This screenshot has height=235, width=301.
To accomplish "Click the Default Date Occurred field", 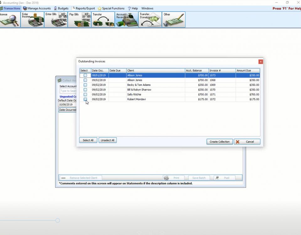I will tap(67, 105).
